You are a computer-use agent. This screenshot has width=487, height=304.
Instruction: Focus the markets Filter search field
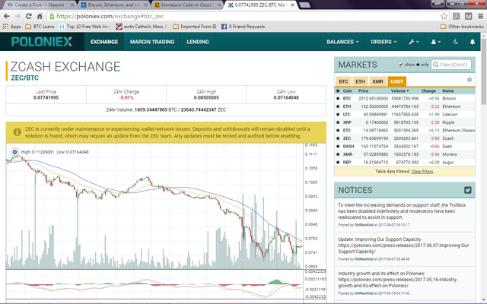pos(451,65)
